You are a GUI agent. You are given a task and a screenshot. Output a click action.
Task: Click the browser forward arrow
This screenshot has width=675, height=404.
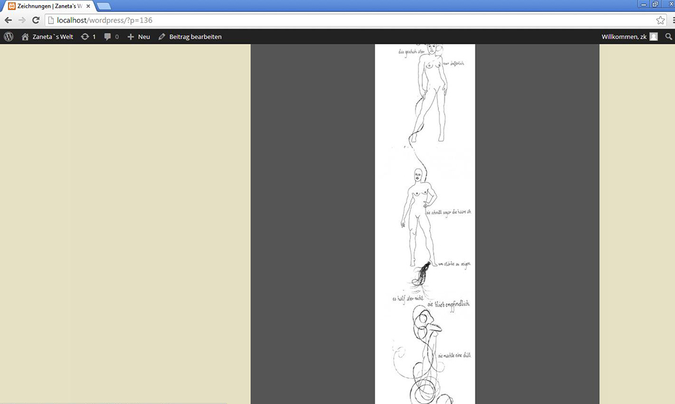click(x=22, y=20)
